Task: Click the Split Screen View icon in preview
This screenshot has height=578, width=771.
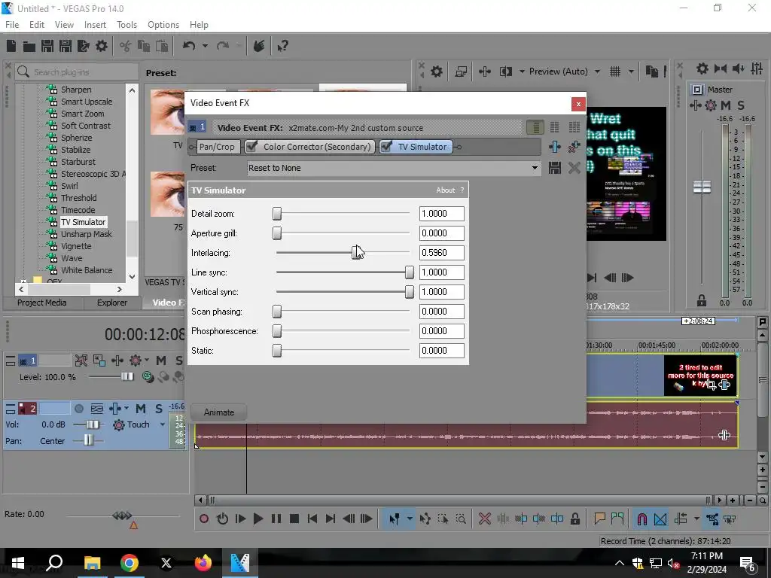Action: click(505, 71)
